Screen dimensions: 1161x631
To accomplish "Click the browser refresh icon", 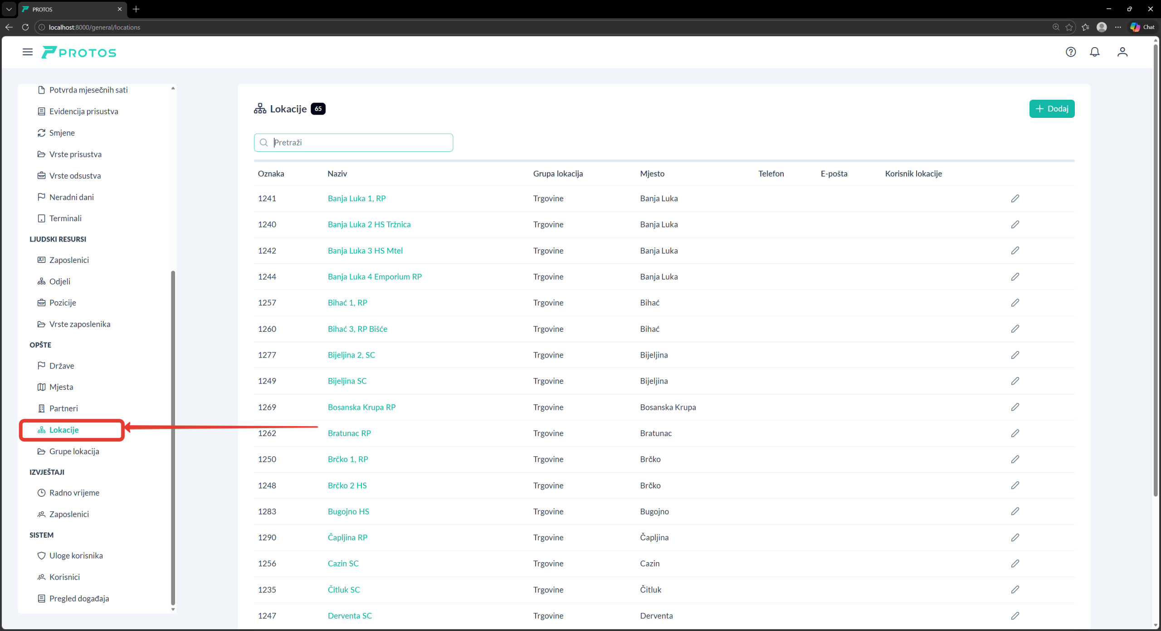I will [25, 27].
